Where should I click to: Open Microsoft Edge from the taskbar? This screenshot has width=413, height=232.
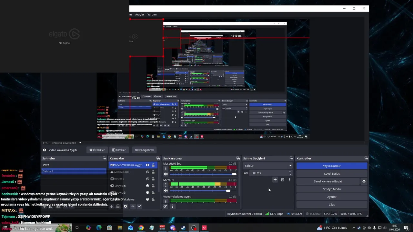point(99,228)
